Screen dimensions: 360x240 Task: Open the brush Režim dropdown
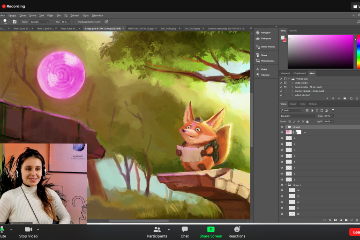coord(39,22)
